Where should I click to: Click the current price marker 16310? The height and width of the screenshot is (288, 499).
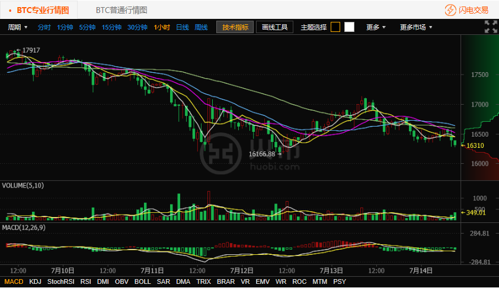(x=475, y=145)
